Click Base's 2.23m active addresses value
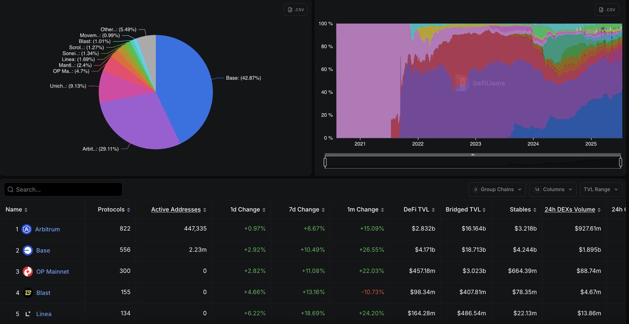The width and height of the screenshot is (629, 324). point(198,250)
